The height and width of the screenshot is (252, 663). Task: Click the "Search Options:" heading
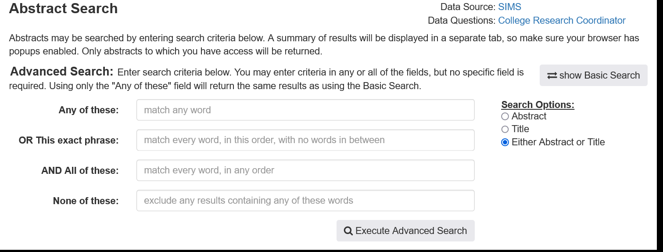coord(538,105)
